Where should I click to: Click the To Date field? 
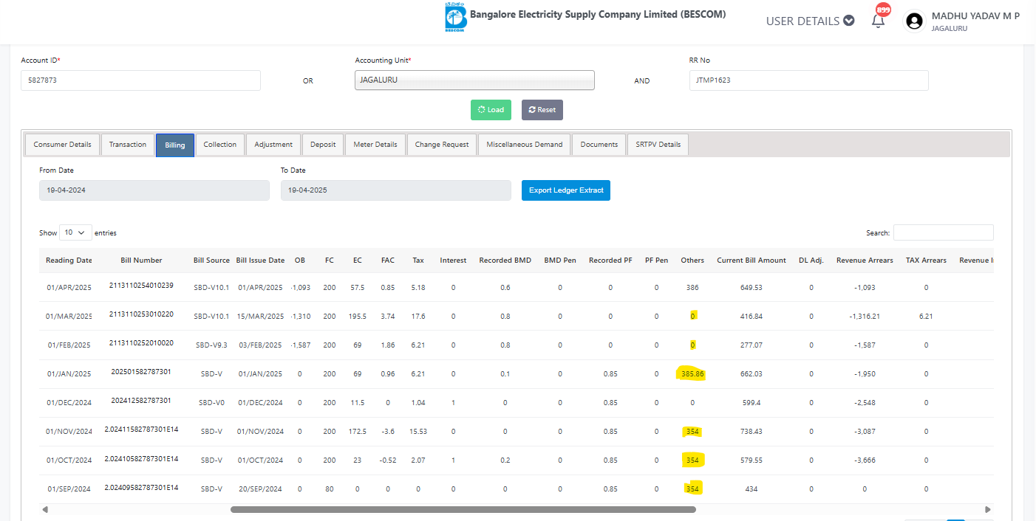coord(395,190)
